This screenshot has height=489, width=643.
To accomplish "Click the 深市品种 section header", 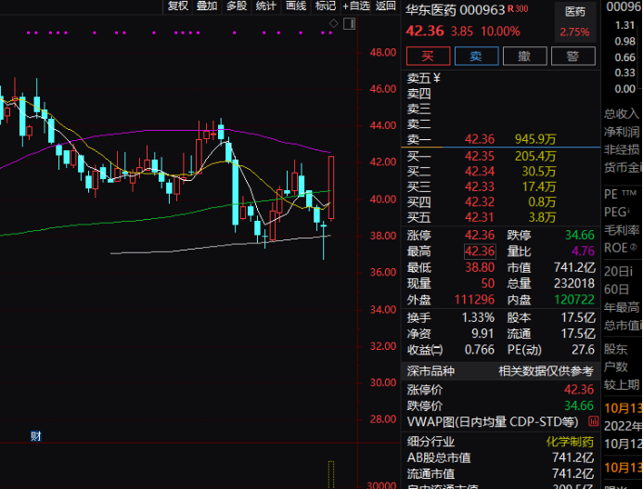I will [x=500, y=371].
